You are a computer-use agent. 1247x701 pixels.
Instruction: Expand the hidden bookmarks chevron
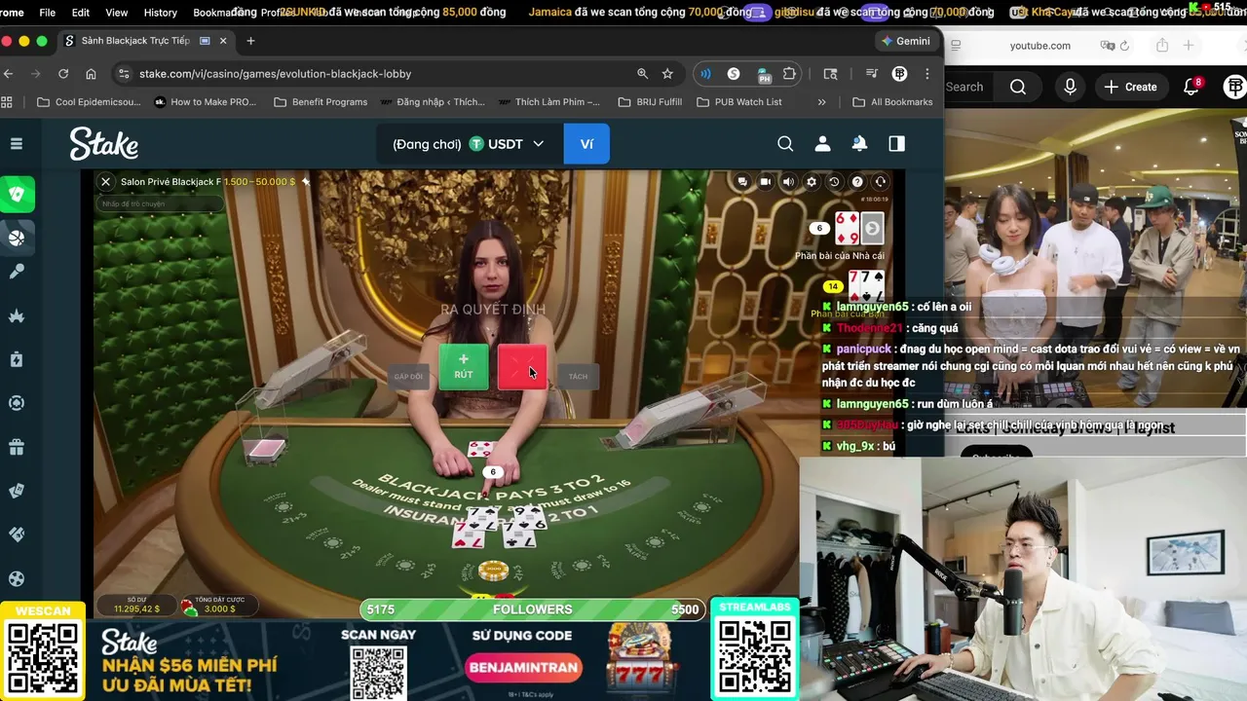point(821,102)
